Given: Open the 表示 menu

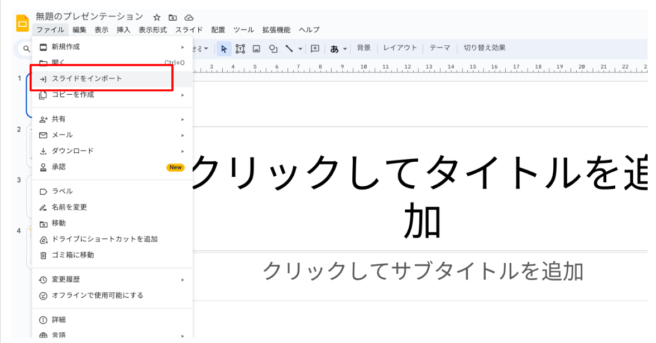Looking at the screenshot, I should point(101,30).
